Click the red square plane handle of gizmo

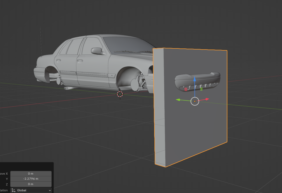(x=186, y=89)
